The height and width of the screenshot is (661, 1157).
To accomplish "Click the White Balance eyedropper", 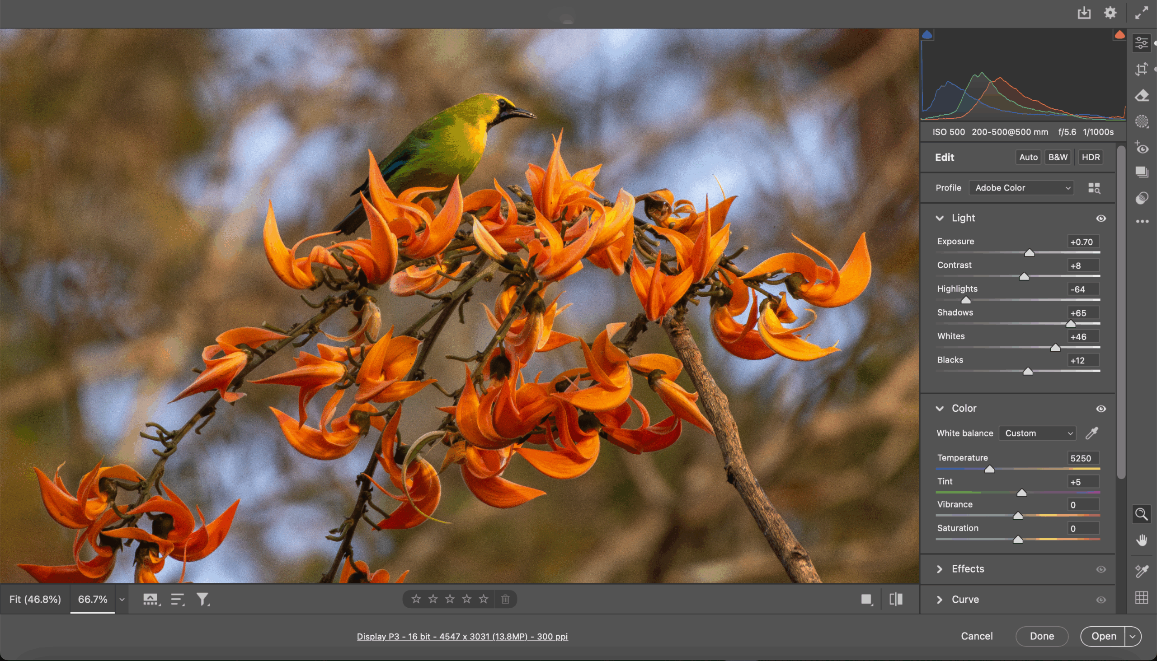I will [x=1091, y=433].
